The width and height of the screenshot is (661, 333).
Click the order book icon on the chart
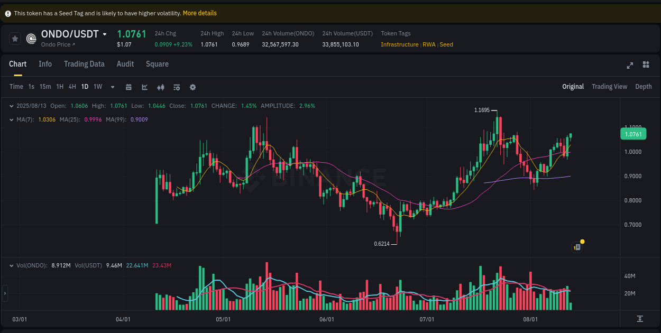click(x=576, y=247)
